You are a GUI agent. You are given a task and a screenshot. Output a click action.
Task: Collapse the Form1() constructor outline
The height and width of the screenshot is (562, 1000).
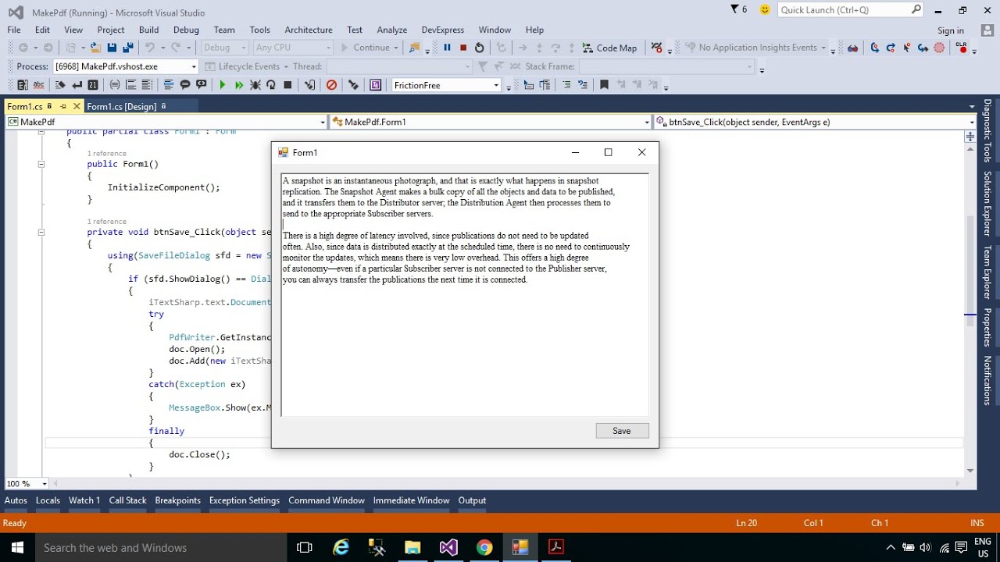(x=41, y=164)
